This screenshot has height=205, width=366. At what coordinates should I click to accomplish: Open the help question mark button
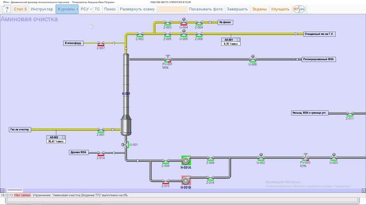[x=7, y=9]
